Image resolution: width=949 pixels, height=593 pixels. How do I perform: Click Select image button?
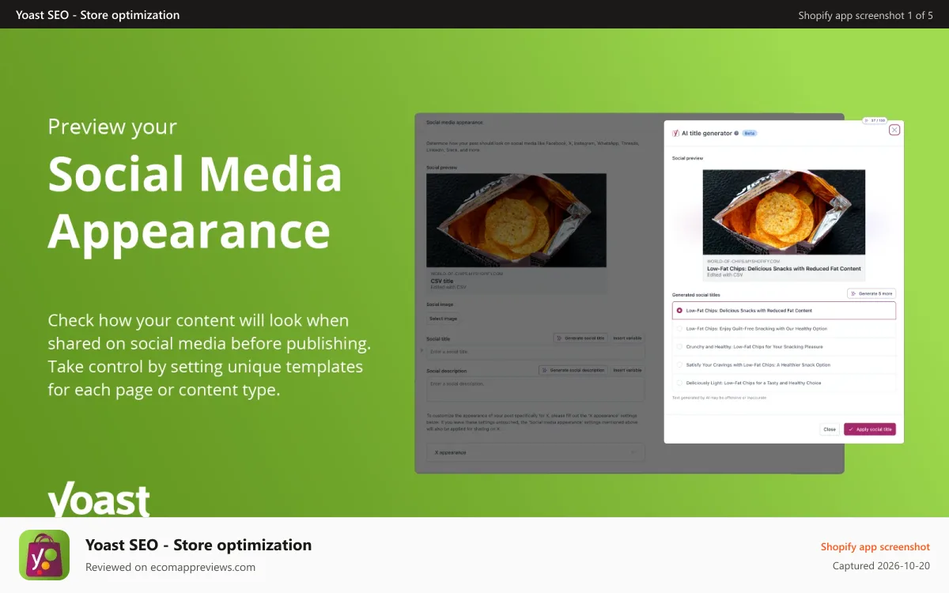[x=443, y=319]
